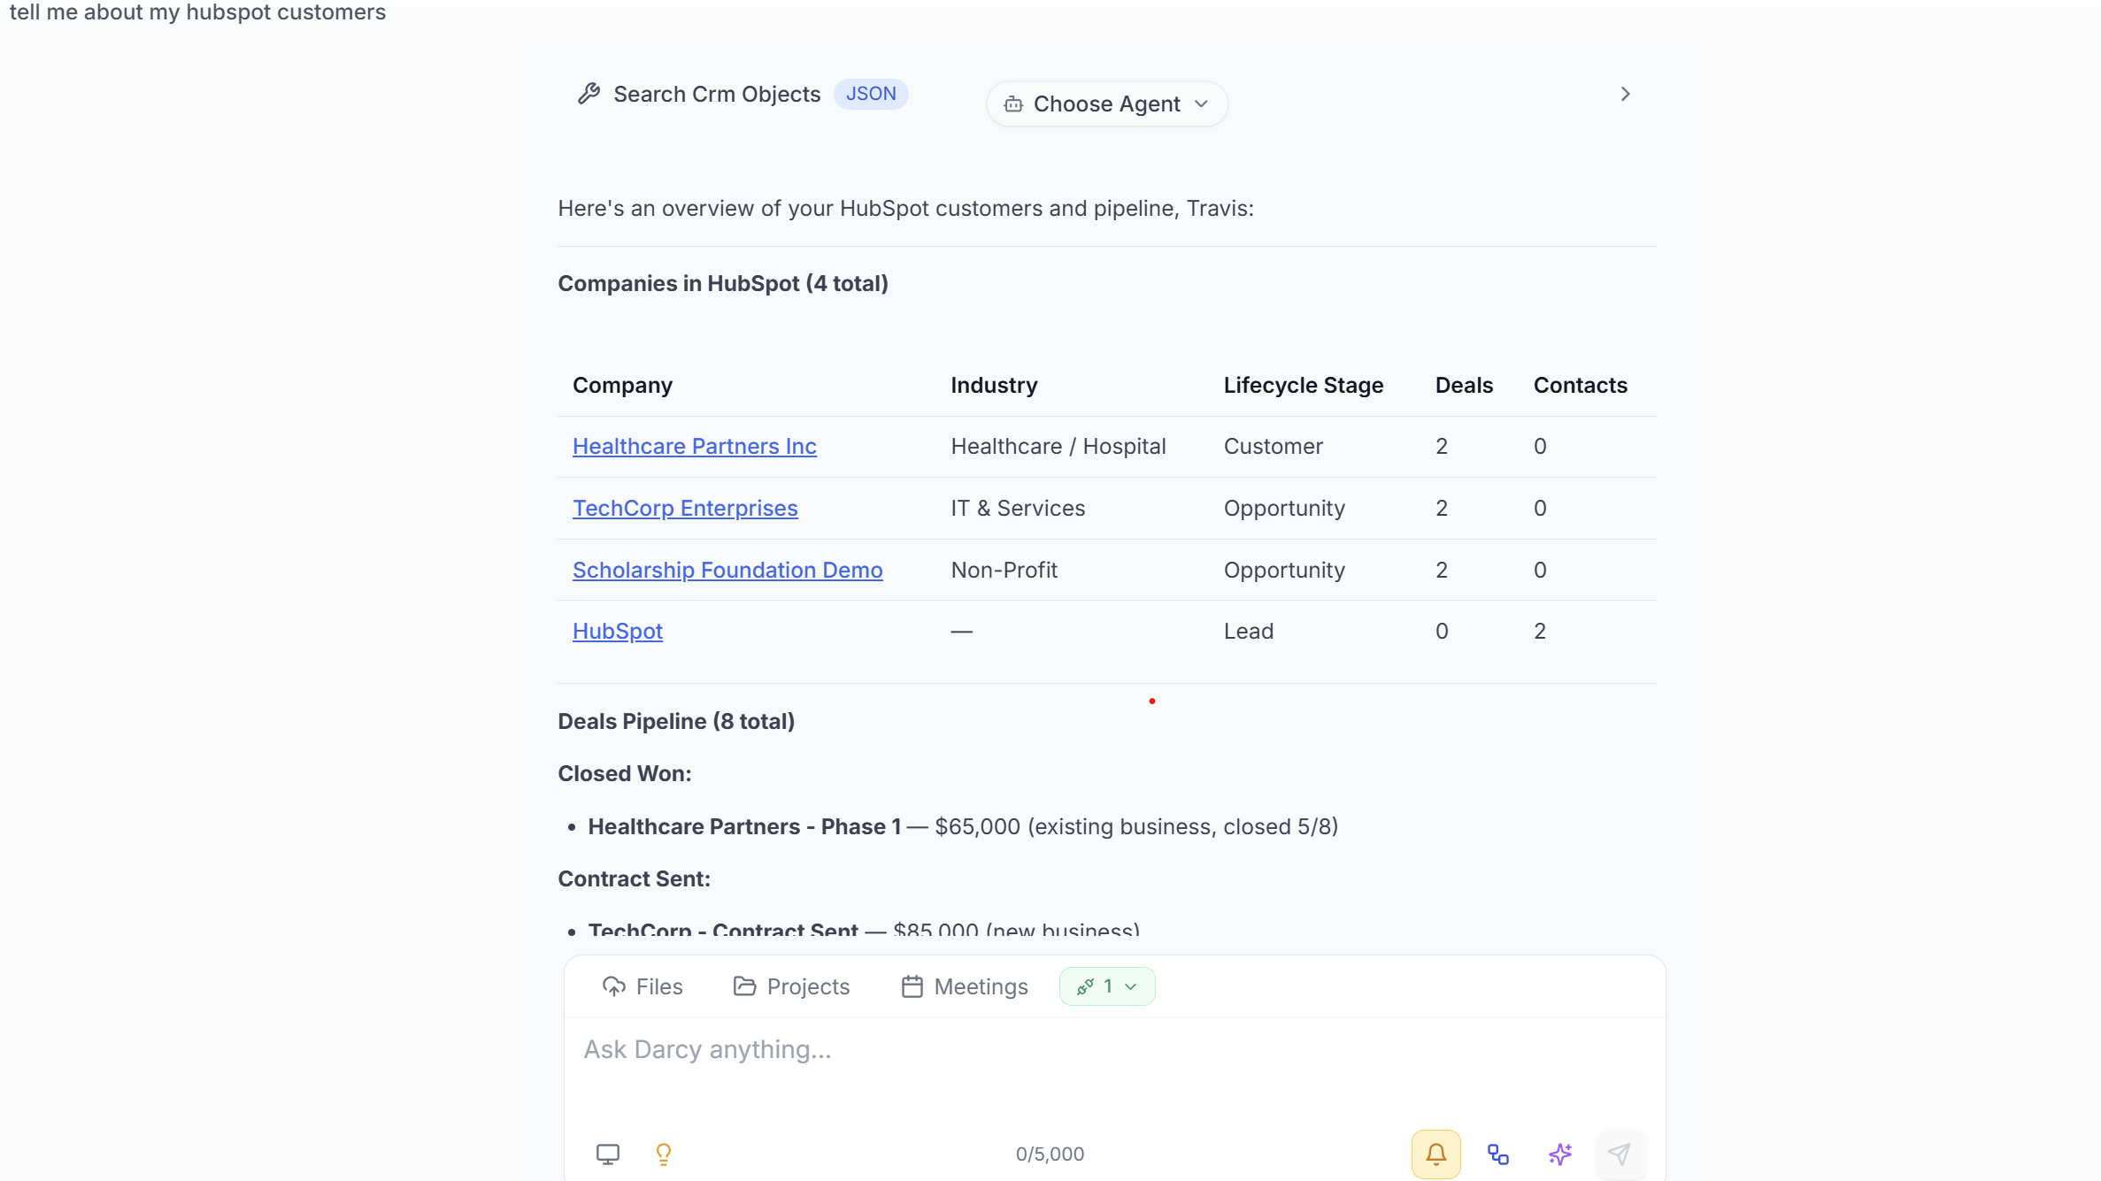Click the Healthcare / Hospital industry cell

click(x=1058, y=446)
